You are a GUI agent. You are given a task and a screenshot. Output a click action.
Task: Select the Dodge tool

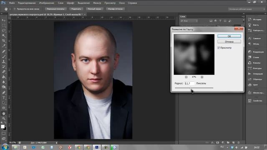(x=4, y=87)
